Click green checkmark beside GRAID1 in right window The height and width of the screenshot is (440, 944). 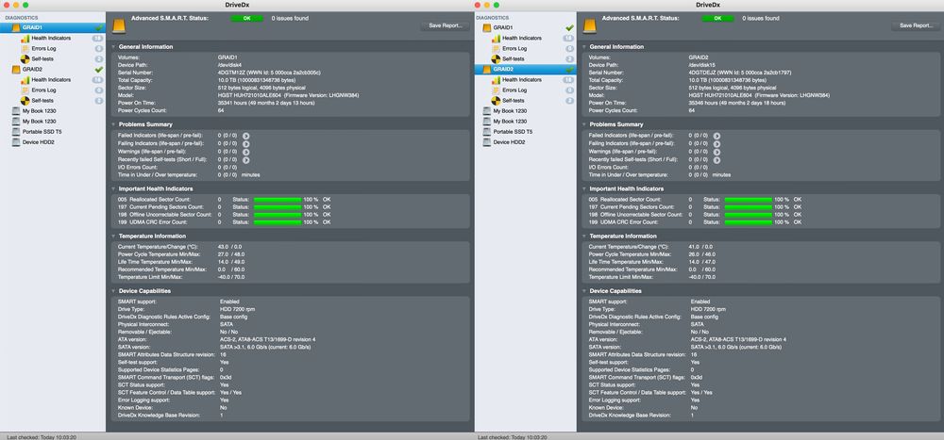click(569, 27)
